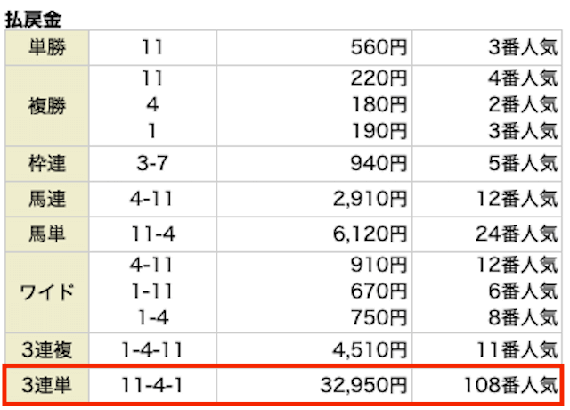Click the 940円 payout amount
Viewport: 570px width, 410px height.
[x=377, y=164]
